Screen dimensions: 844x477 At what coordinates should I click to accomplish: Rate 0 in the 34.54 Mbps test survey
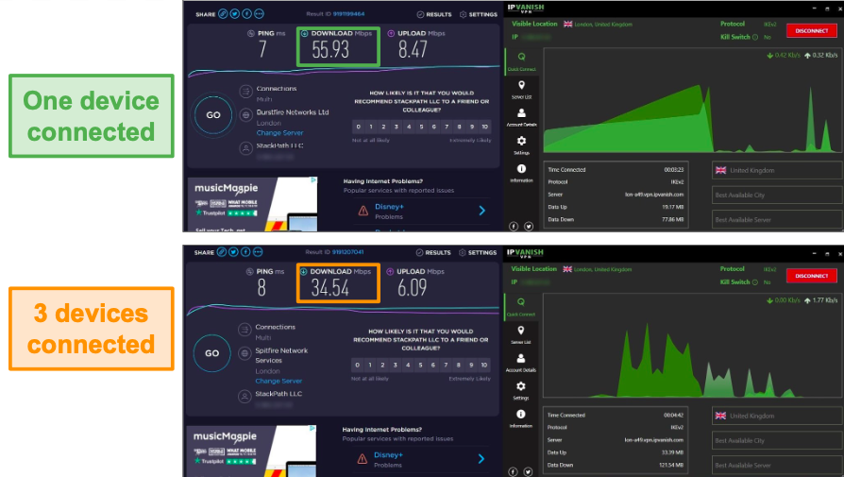358,365
